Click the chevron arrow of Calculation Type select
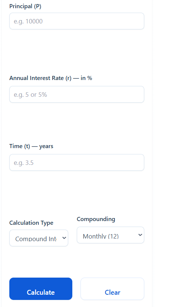The height and width of the screenshot is (307, 186). [64, 238]
